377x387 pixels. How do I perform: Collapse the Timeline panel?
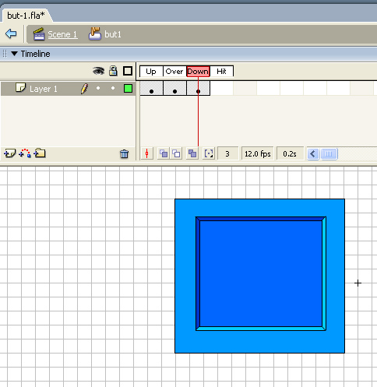(14, 54)
